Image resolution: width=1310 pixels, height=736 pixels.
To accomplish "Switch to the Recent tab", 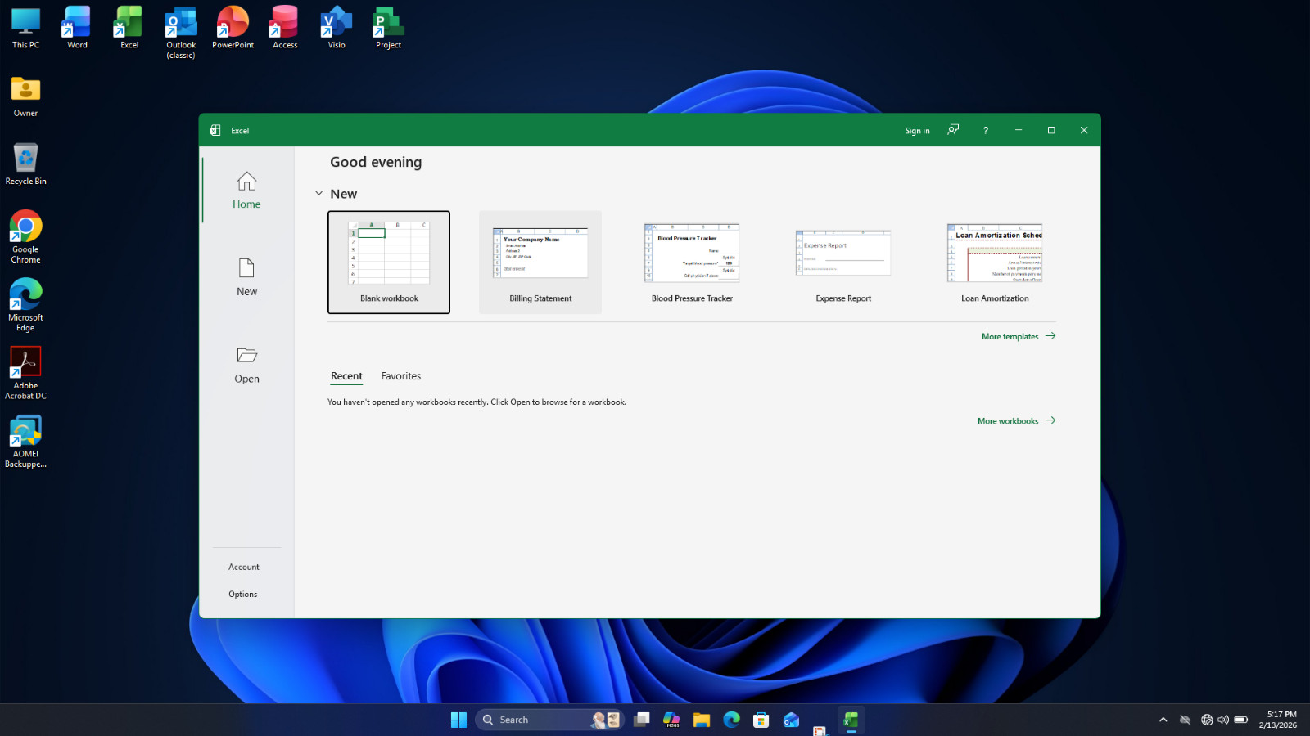I will (x=346, y=376).
